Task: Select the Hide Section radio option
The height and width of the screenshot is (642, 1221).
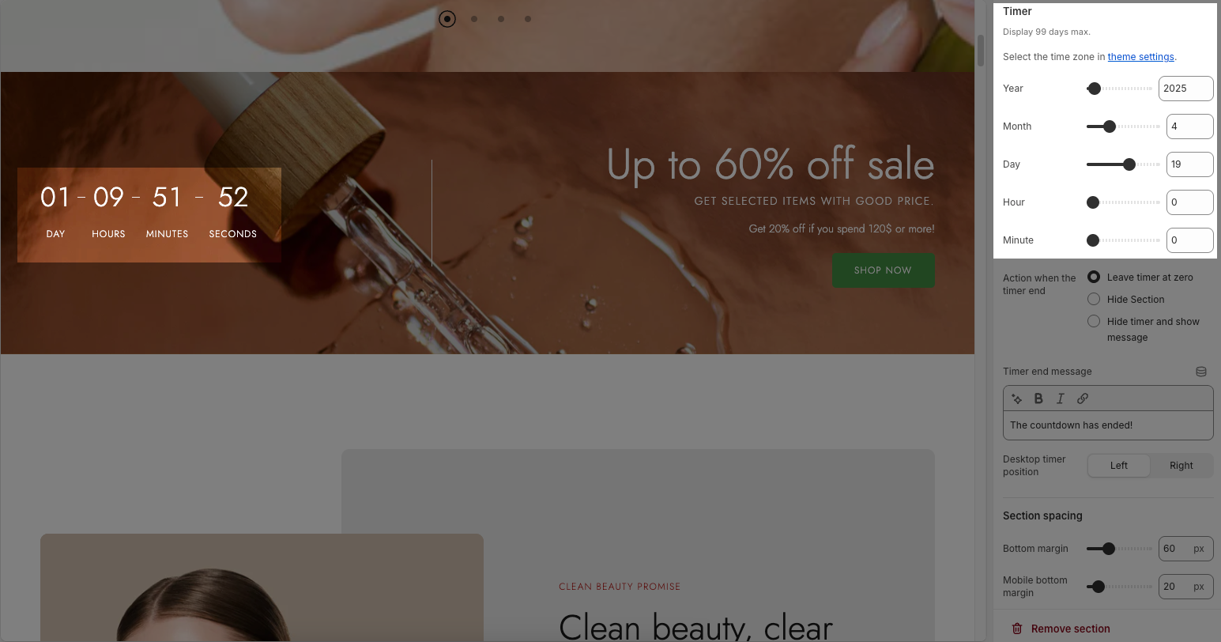Action: [x=1094, y=299]
